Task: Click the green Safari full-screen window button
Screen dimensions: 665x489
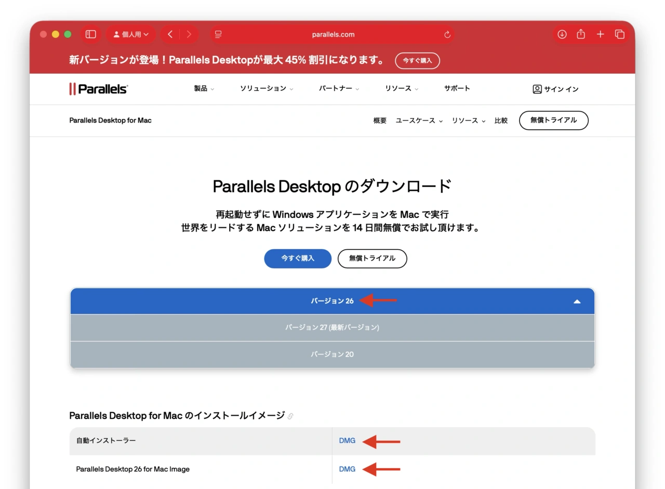Action: pos(68,34)
